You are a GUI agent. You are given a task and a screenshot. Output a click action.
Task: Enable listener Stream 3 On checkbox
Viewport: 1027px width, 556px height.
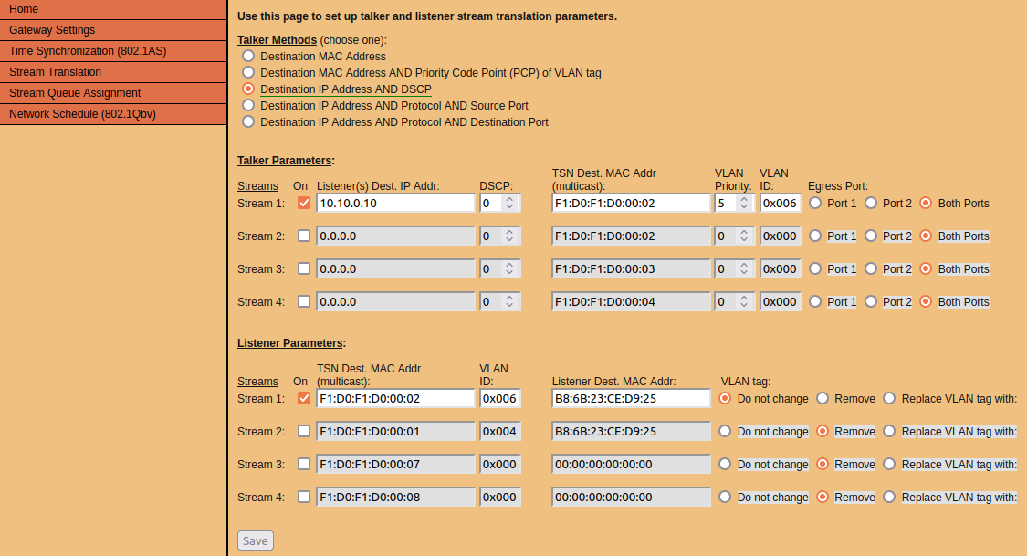[304, 464]
